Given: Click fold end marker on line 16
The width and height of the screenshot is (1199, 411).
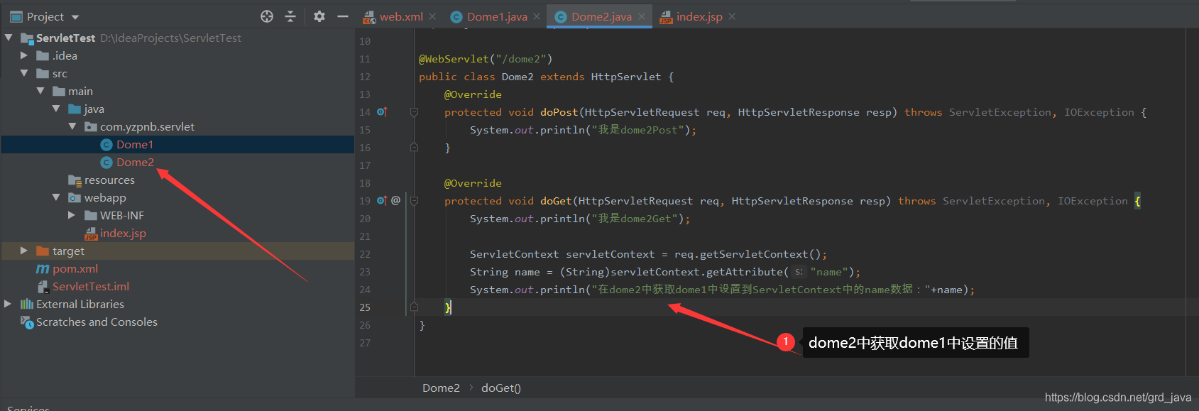Looking at the screenshot, I should click(x=414, y=148).
